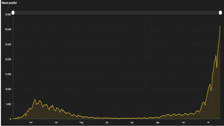Choose the 'lug' label on the timeline
Viewport: 224px width, 126px height.
[132, 122]
